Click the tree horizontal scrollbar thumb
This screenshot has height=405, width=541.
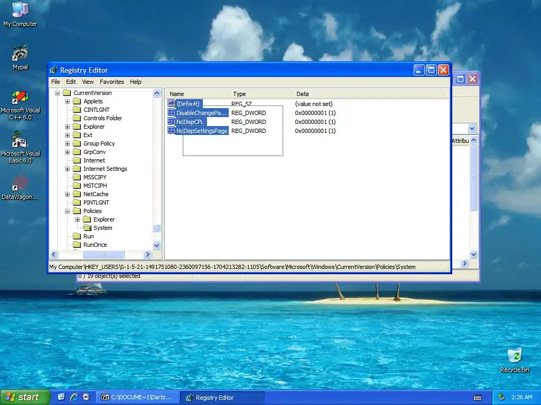(x=104, y=255)
